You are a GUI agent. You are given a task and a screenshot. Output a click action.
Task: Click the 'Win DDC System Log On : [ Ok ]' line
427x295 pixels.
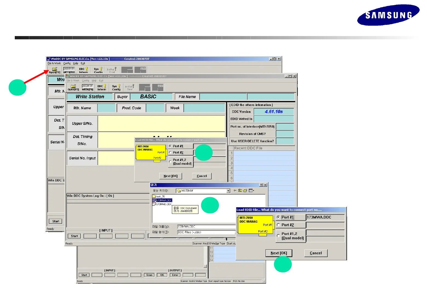tap(91, 196)
